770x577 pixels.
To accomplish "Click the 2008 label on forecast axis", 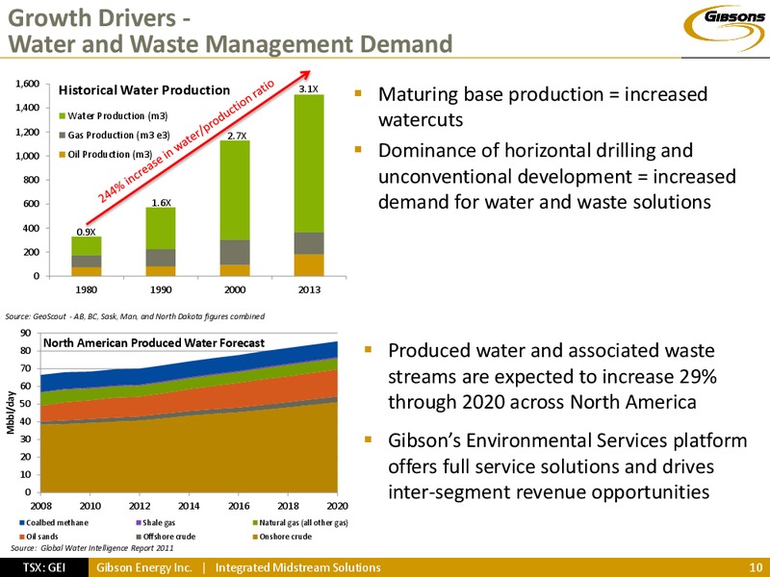I will [40, 506].
